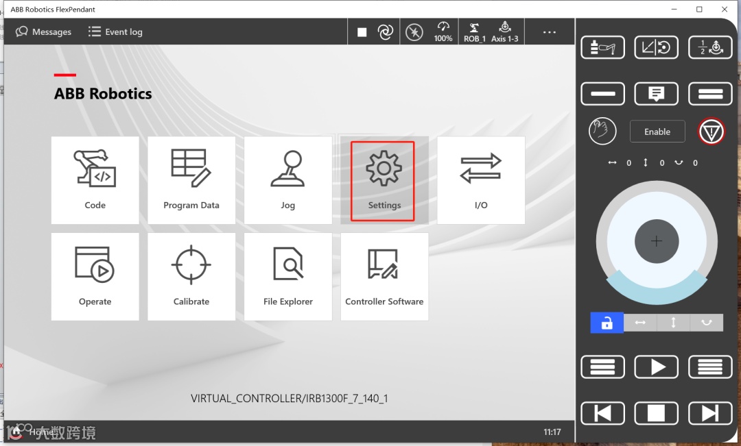Image resolution: width=741 pixels, height=446 pixels.
Task: Toggle the rotation joystick direction lock
Action: pos(707,323)
